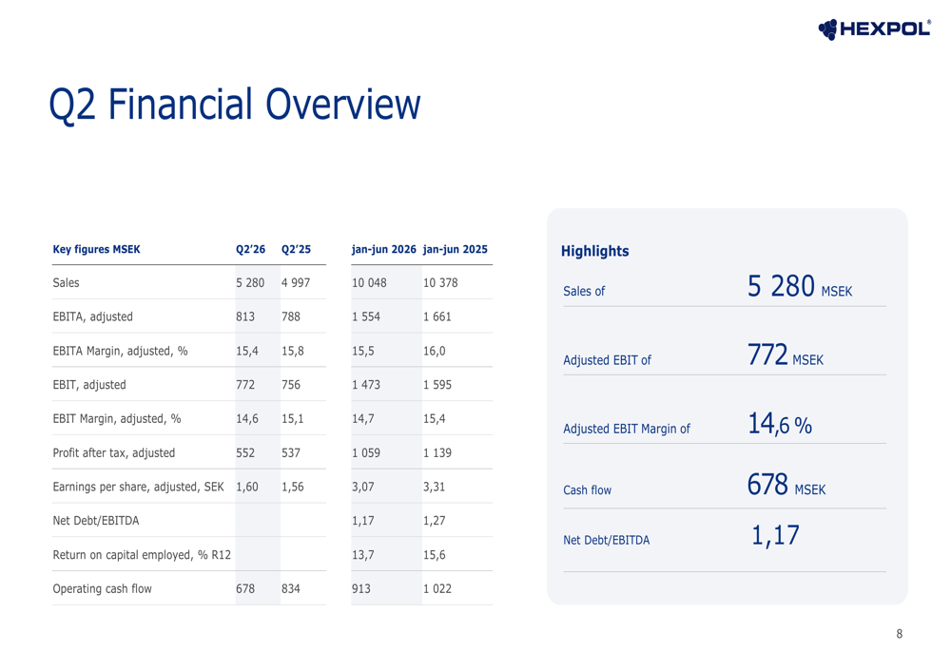Click the 'Key figures MSEK' header
Viewport: 951px width, 651px height.
96,249
